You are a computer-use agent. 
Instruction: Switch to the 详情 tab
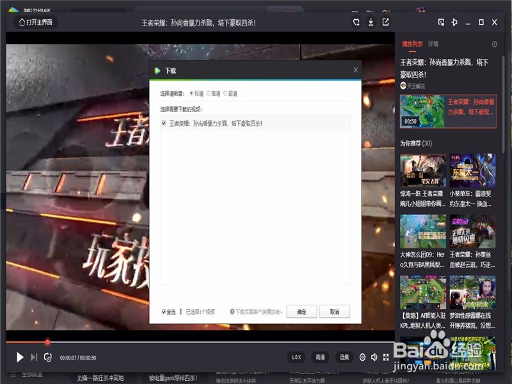tap(433, 44)
